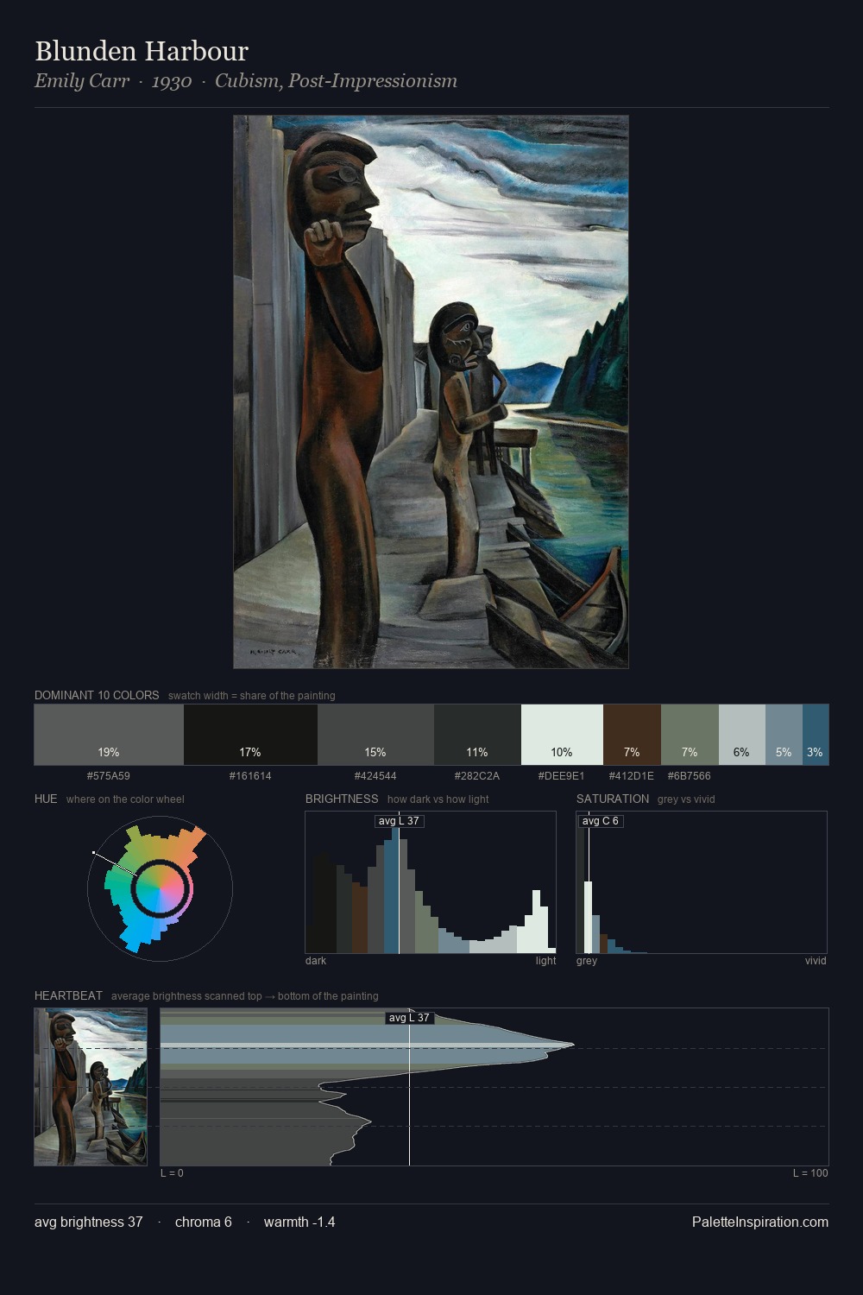Click the 'light' axis label under brightness
Image resolution: width=863 pixels, height=1295 pixels.
point(545,961)
